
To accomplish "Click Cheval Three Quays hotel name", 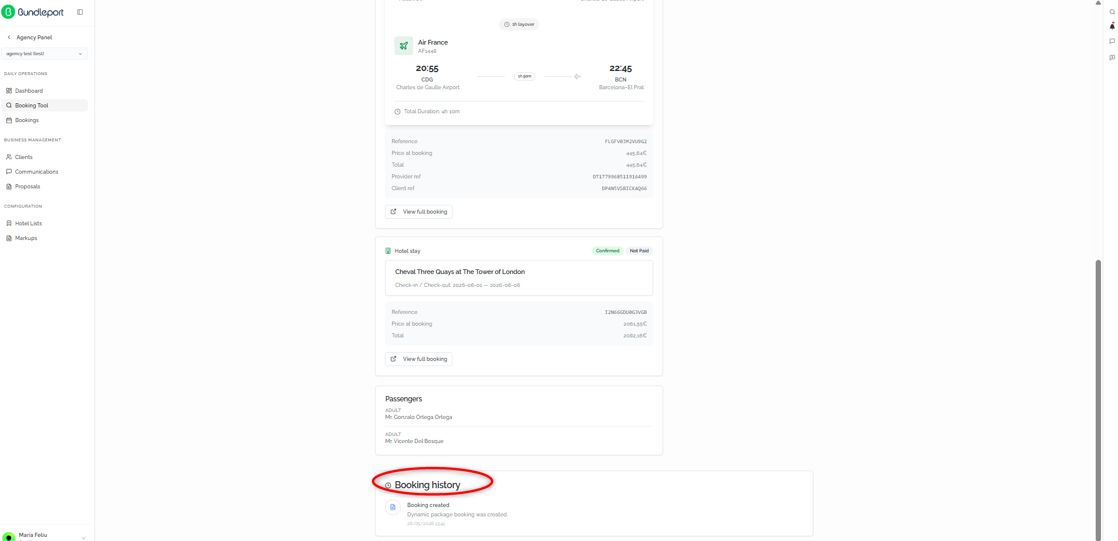I will 460,272.
